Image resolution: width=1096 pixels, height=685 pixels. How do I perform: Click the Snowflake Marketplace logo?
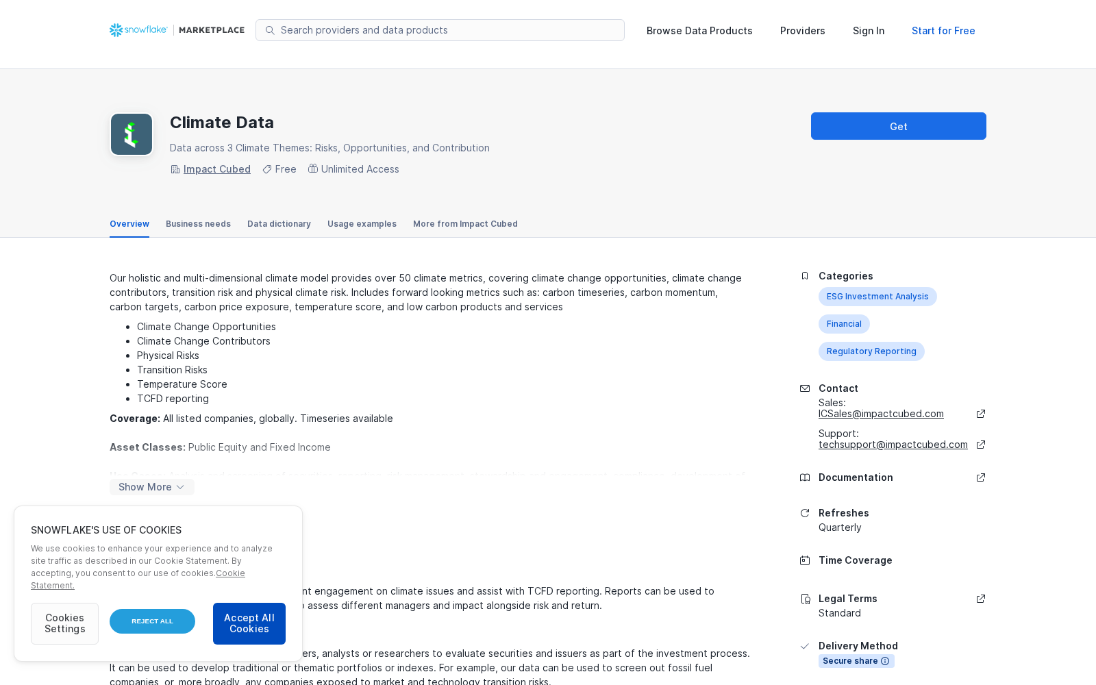click(177, 30)
